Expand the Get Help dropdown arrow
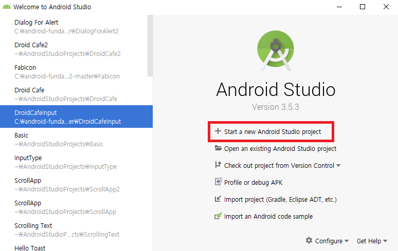 point(385,241)
